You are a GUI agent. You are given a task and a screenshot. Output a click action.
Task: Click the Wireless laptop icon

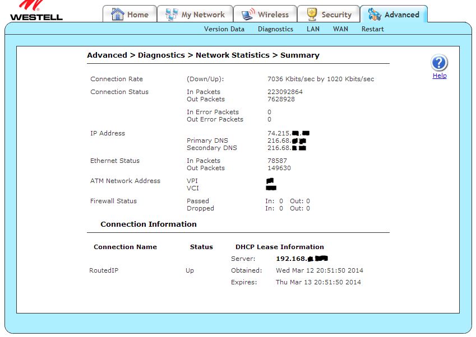(x=248, y=14)
